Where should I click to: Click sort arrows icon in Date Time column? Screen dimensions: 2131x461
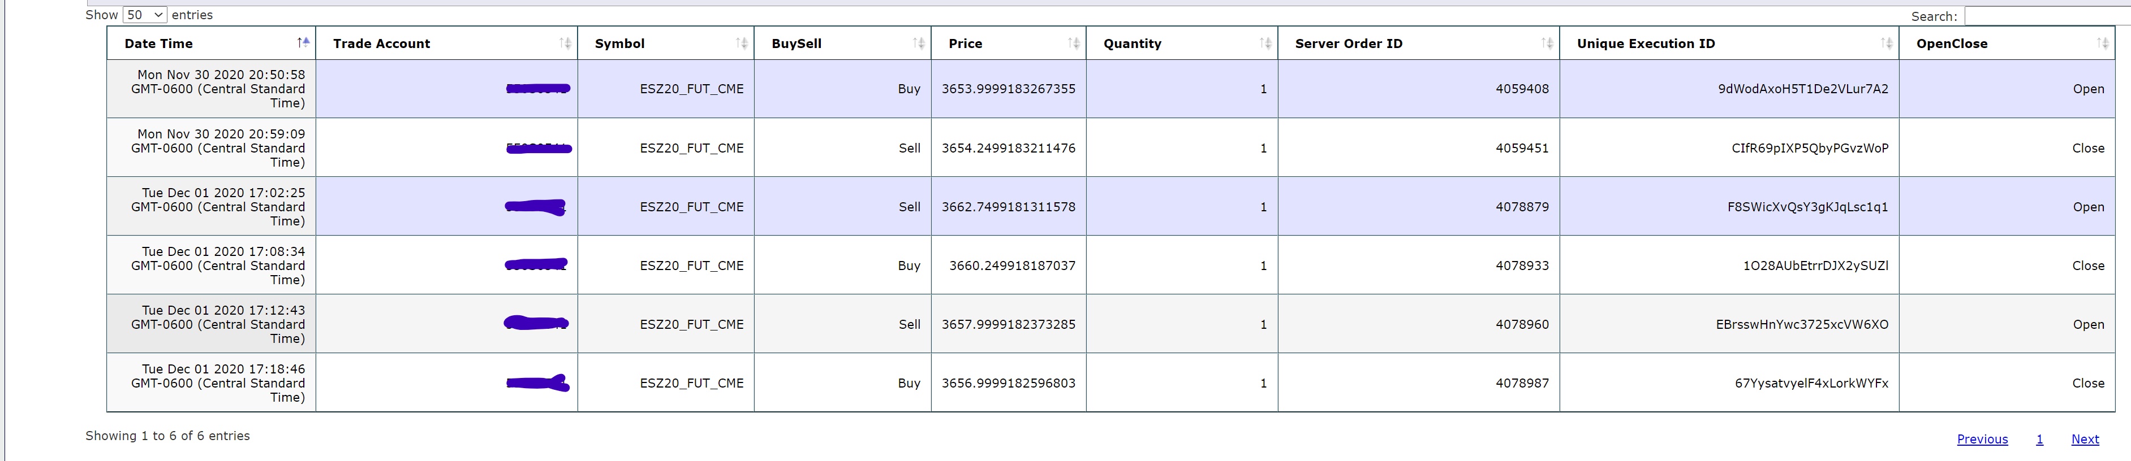pyautogui.click(x=304, y=43)
